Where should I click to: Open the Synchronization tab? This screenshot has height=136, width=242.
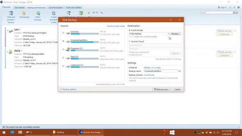point(56,8)
